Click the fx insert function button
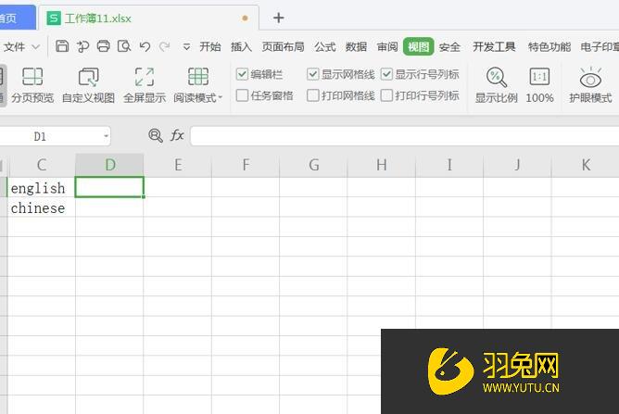The width and height of the screenshot is (619, 414). [x=177, y=136]
